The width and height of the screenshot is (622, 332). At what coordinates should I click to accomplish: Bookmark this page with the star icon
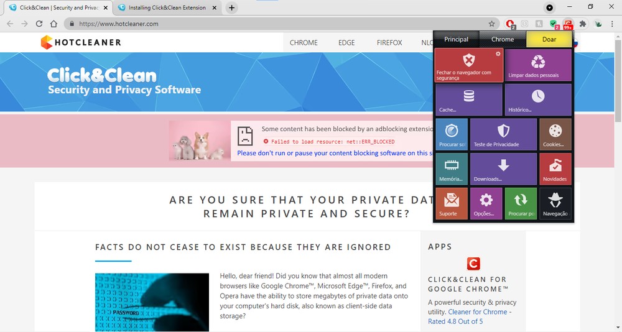click(491, 24)
